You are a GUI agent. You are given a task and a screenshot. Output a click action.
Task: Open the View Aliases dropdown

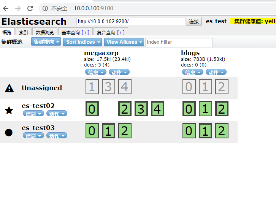point(124,42)
